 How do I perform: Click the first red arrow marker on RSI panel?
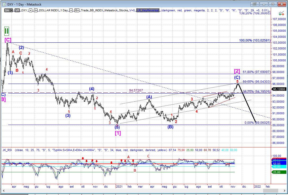pos(83,158)
